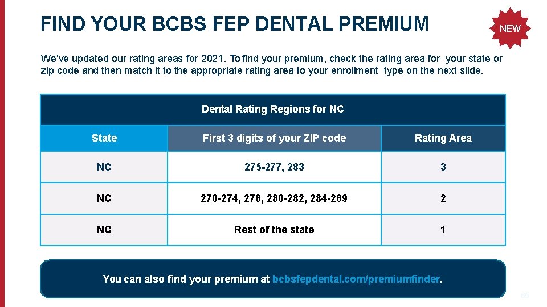Click the slide number at the bottom right
Viewport: 547px width, 307px height.
[x=524, y=296]
